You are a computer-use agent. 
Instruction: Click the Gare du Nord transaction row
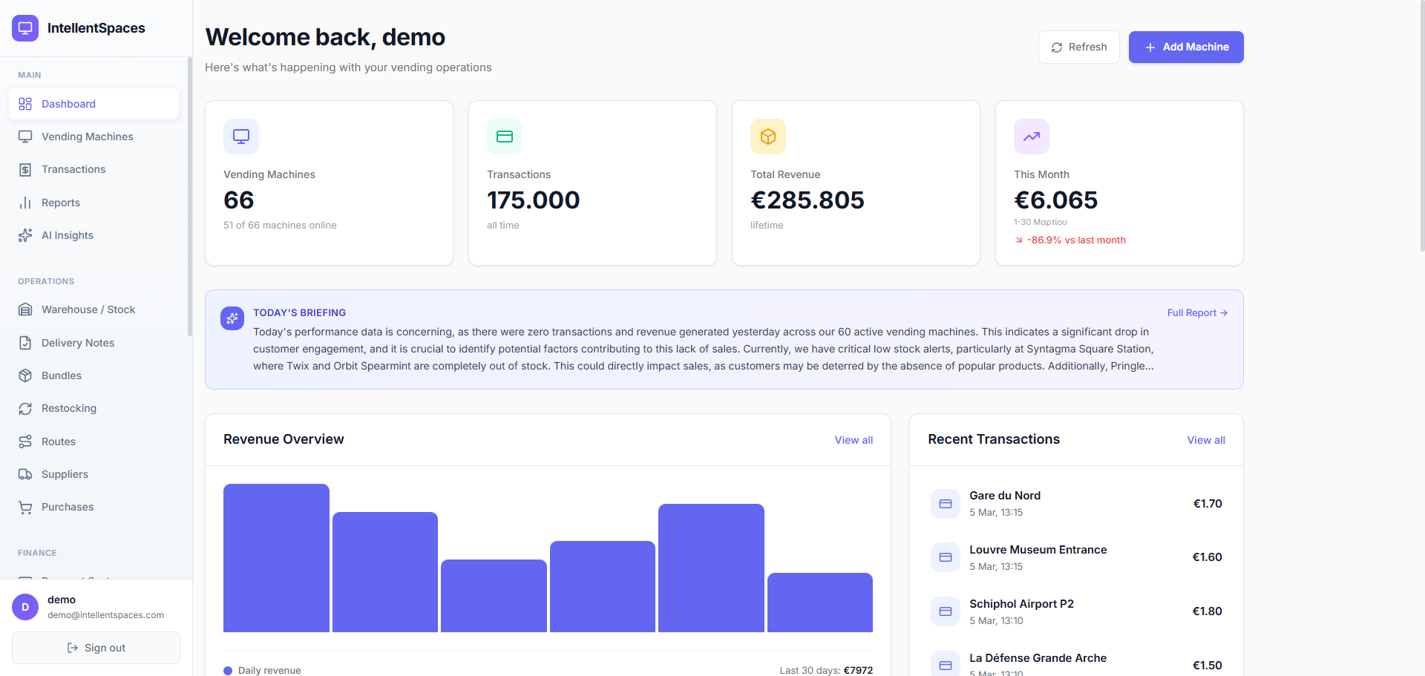click(1076, 504)
